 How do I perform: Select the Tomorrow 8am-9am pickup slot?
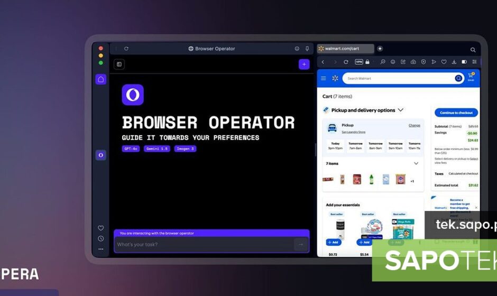click(375, 146)
